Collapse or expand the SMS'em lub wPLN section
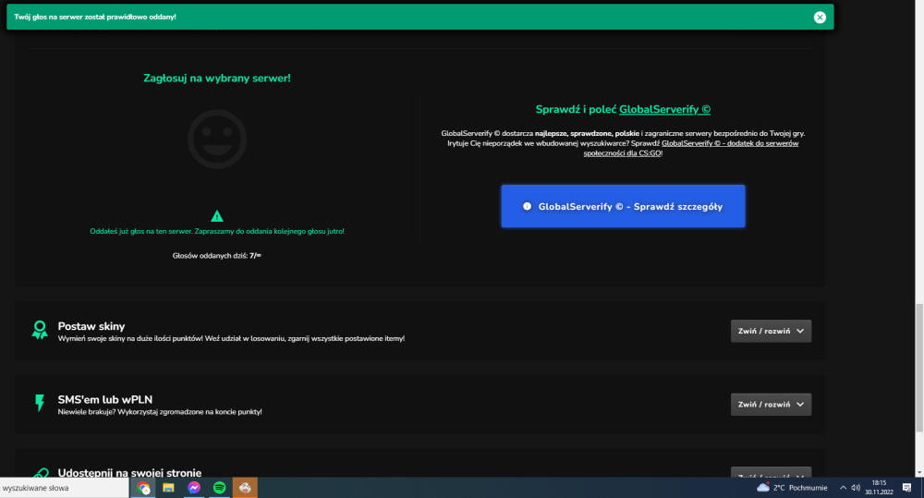 (771, 405)
